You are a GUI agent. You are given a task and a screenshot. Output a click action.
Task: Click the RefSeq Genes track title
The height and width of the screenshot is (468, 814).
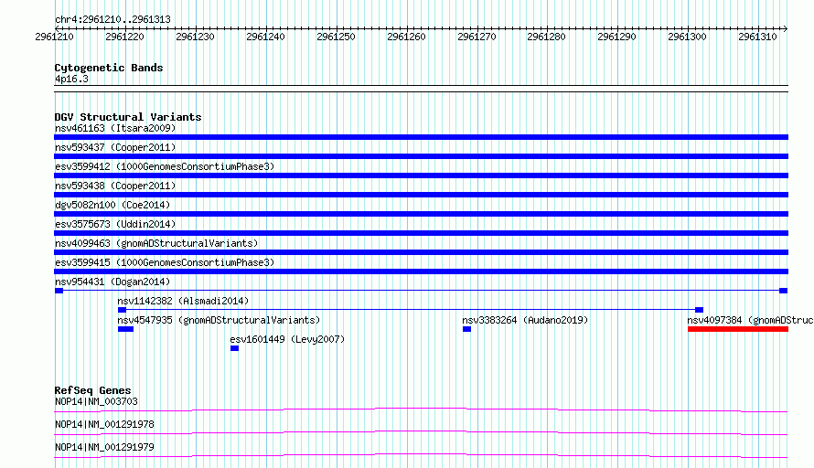[93, 390]
